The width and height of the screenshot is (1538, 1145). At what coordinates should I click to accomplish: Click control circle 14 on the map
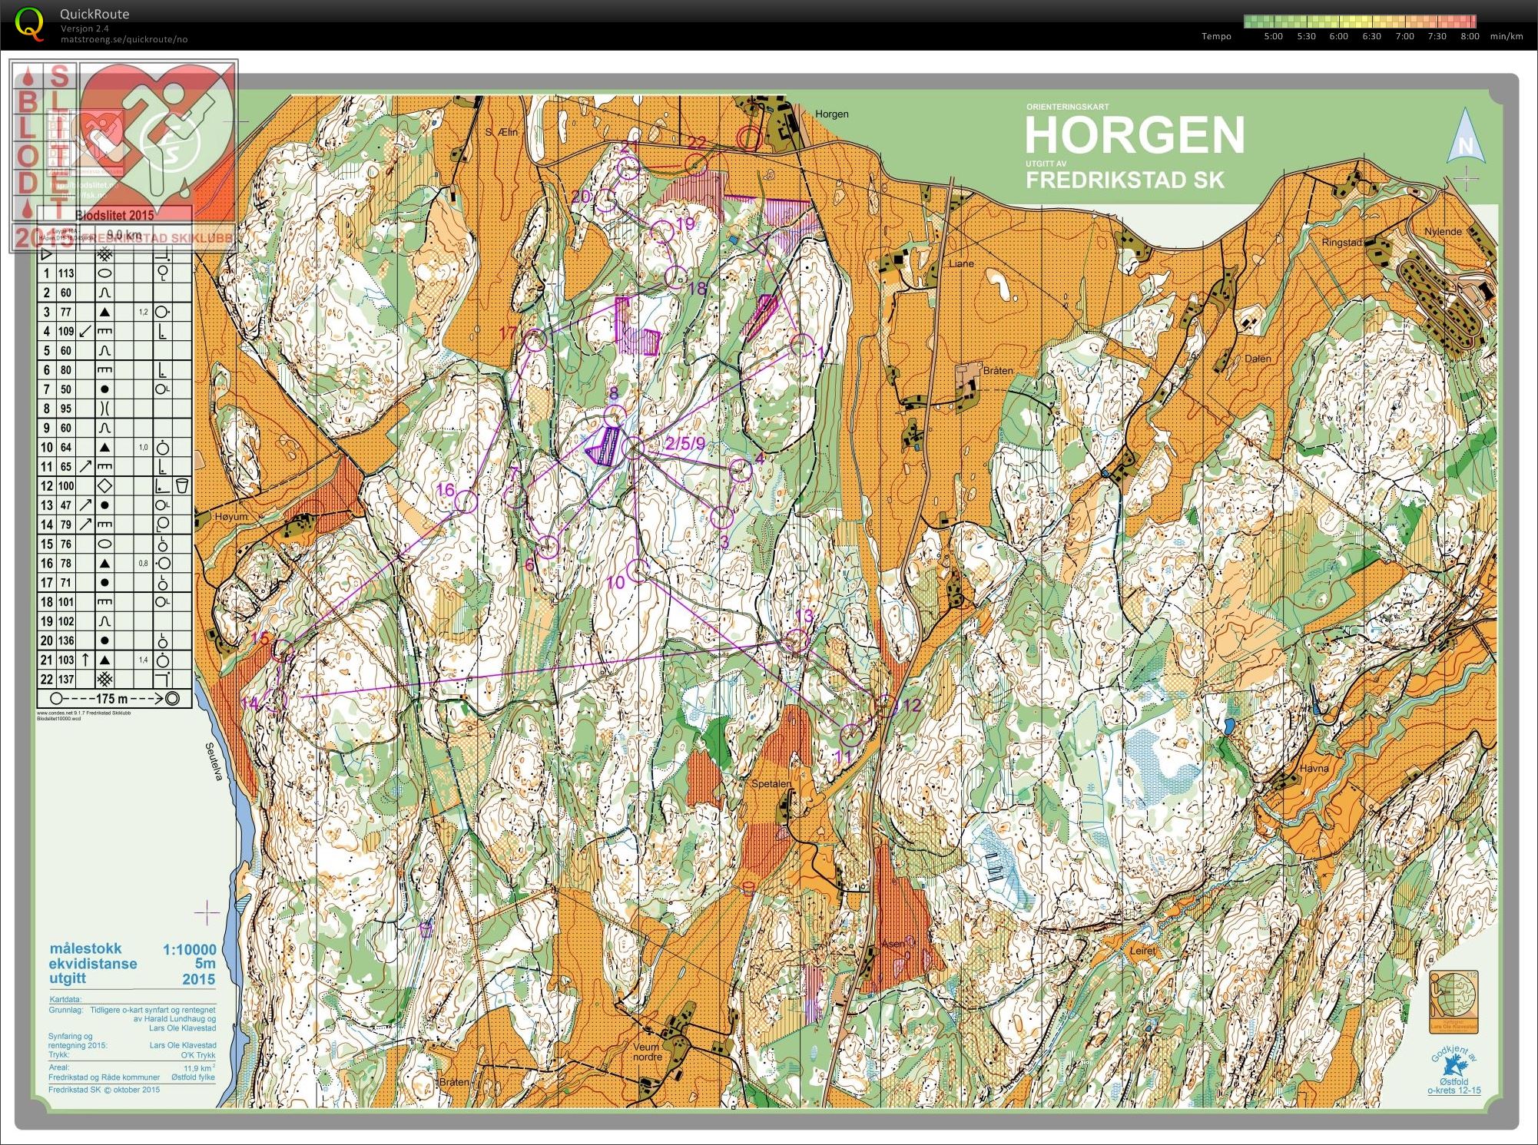pos(276,700)
